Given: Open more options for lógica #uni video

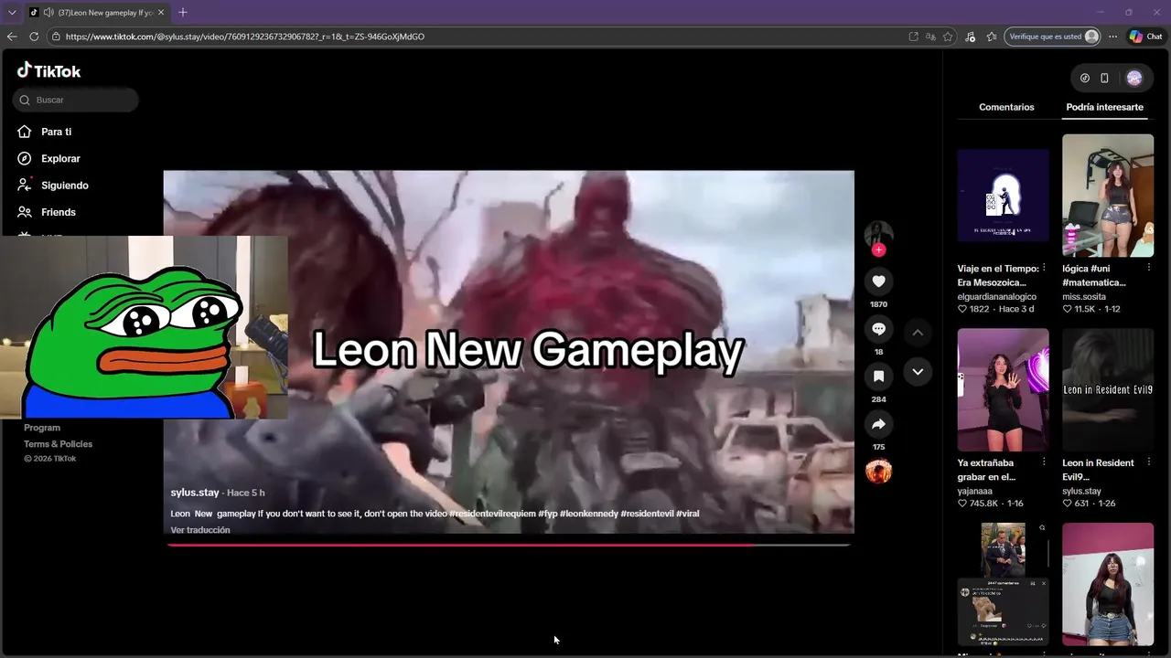Looking at the screenshot, I should (1149, 268).
